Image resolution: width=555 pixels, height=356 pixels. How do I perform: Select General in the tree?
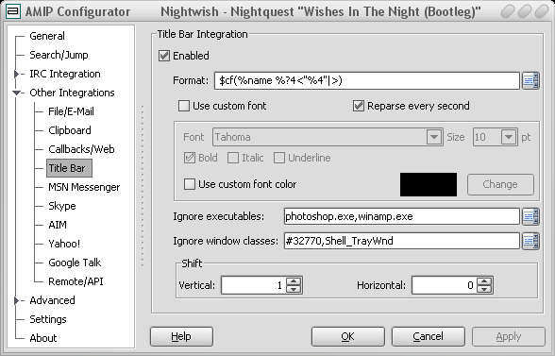tap(47, 36)
